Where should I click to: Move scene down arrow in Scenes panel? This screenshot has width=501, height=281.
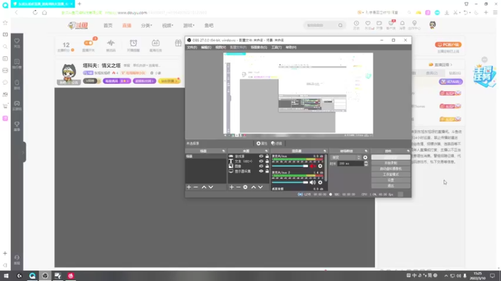(211, 187)
